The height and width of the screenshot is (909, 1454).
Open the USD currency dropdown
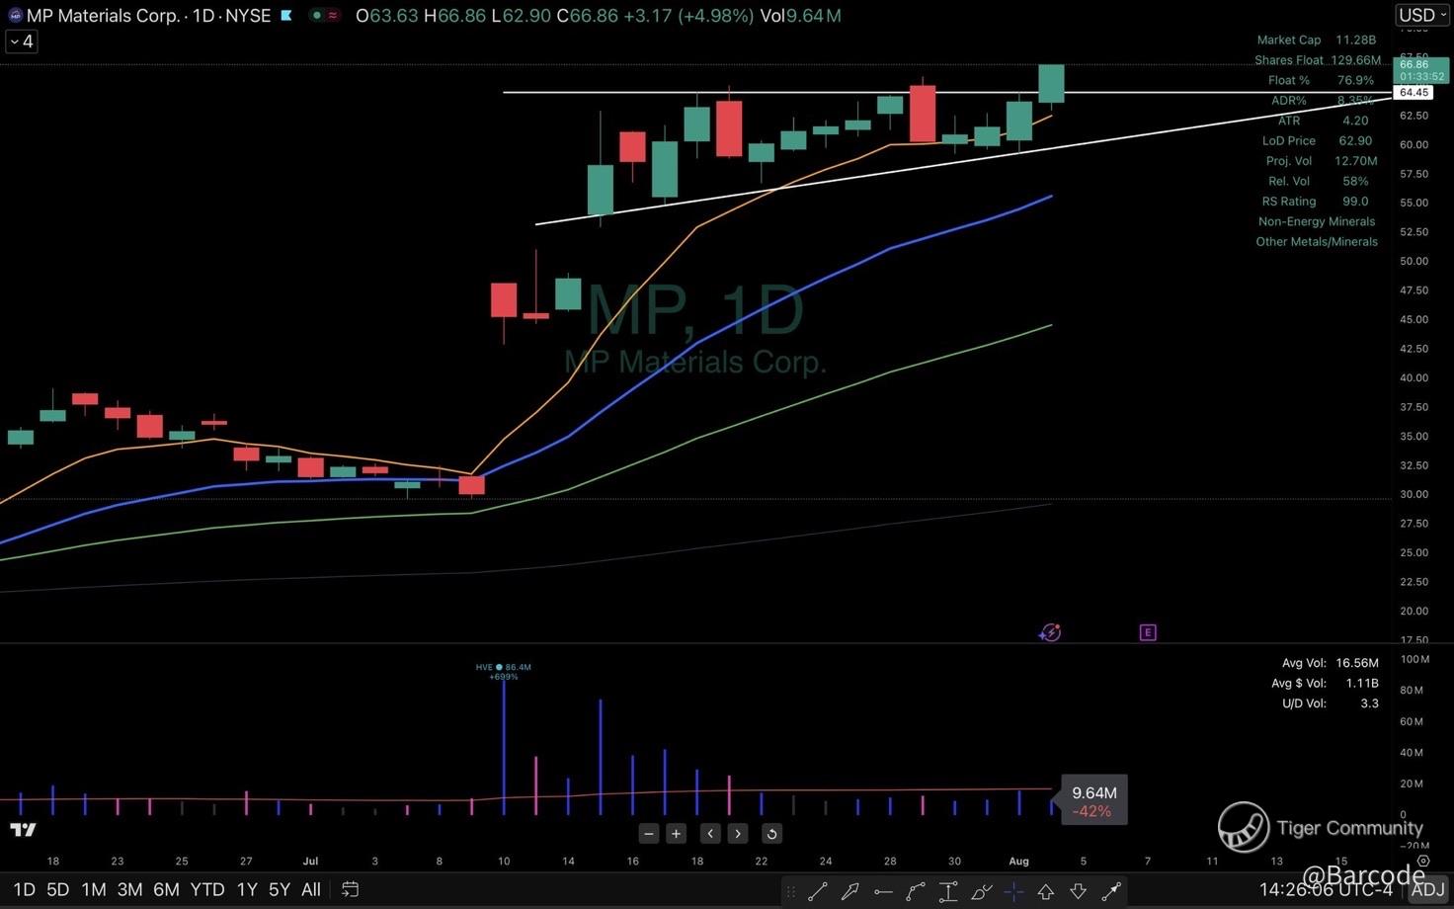point(1422,15)
